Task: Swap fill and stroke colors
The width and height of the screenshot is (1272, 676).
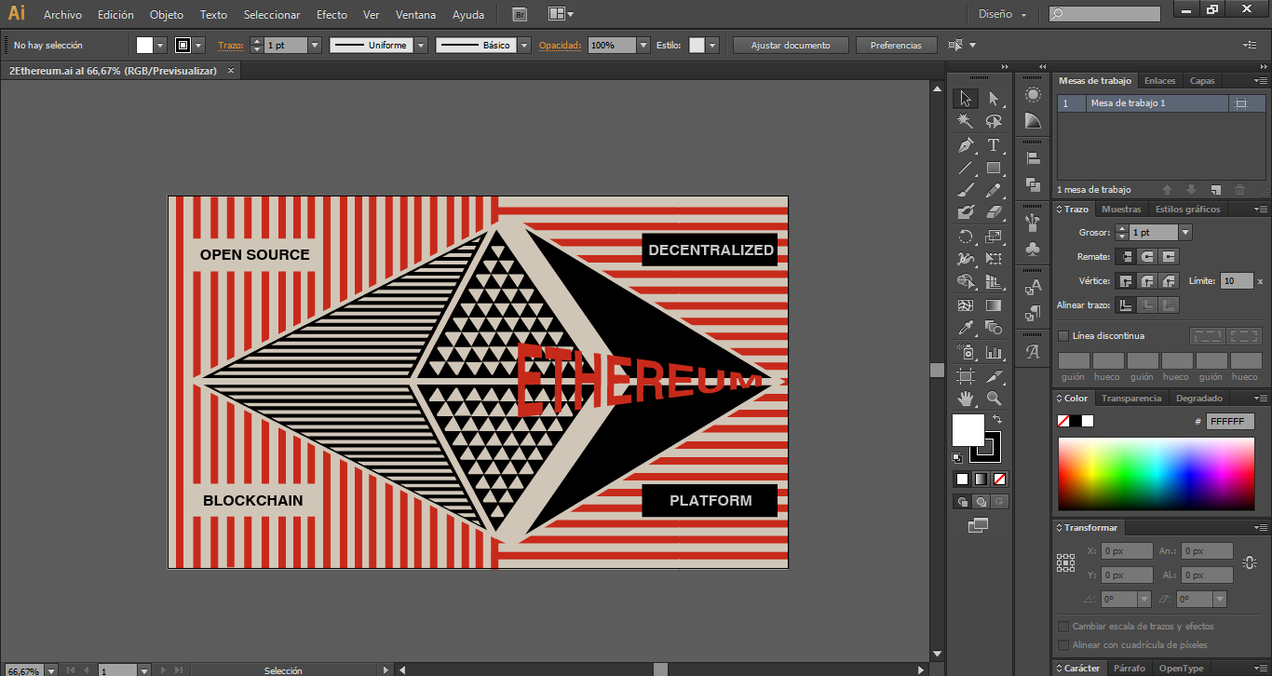Action: pos(996,420)
